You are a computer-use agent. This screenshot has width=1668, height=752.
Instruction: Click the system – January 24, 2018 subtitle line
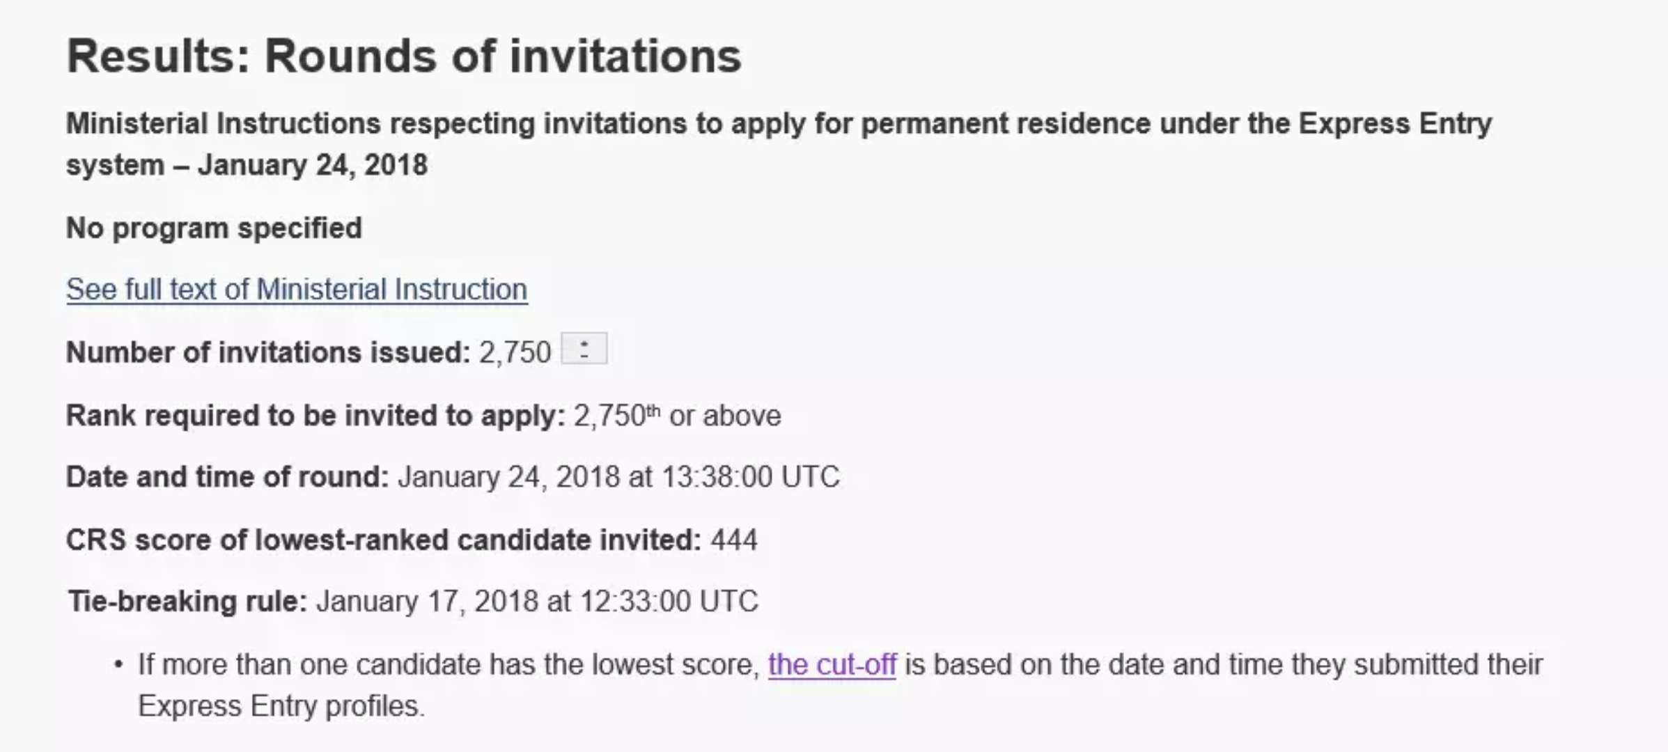[247, 166]
